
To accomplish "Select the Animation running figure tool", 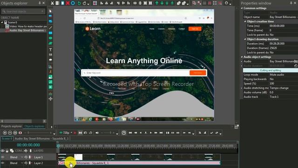I will (x=50, y=71).
